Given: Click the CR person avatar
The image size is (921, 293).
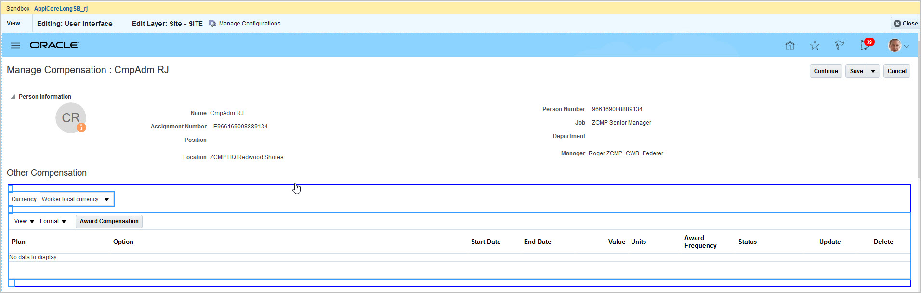Looking at the screenshot, I should [x=71, y=118].
